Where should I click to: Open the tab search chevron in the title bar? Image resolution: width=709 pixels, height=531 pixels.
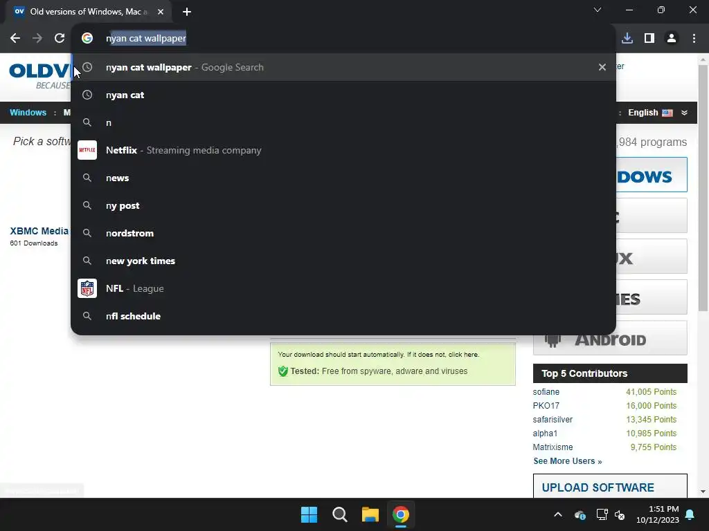(598, 10)
